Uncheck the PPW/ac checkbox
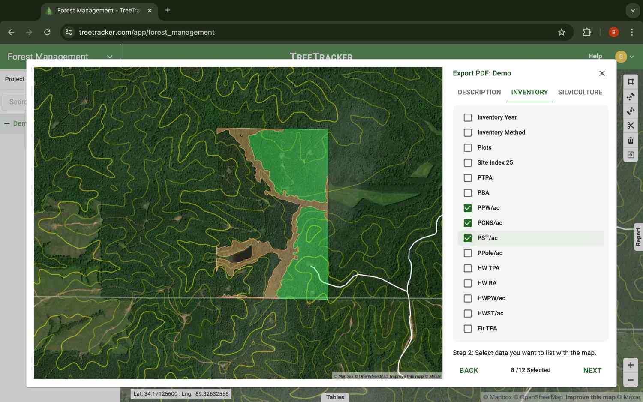Viewport: 643px width, 402px height. point(467,208)
